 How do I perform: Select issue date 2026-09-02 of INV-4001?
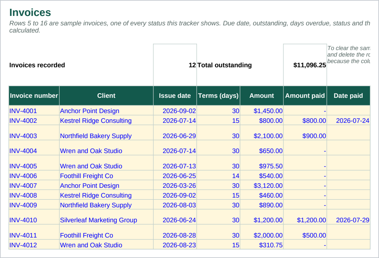click(175, 110)
